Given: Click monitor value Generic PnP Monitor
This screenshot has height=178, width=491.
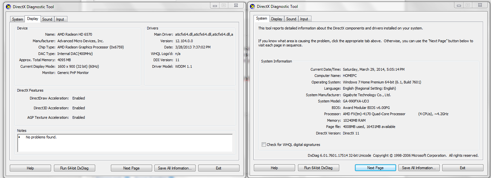Looking at the screenshot, I should click(73, 73).
